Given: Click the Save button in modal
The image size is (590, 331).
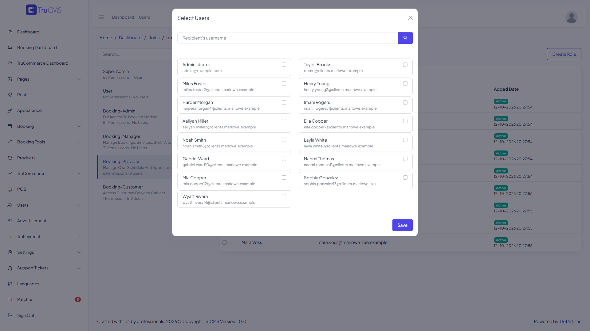Looking at the screenshot, I should [x=402, y=225].
